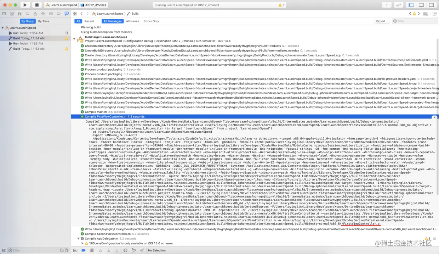Select the Report navigator speech-bubble icon
439x254 pixels.
point(66,13)
